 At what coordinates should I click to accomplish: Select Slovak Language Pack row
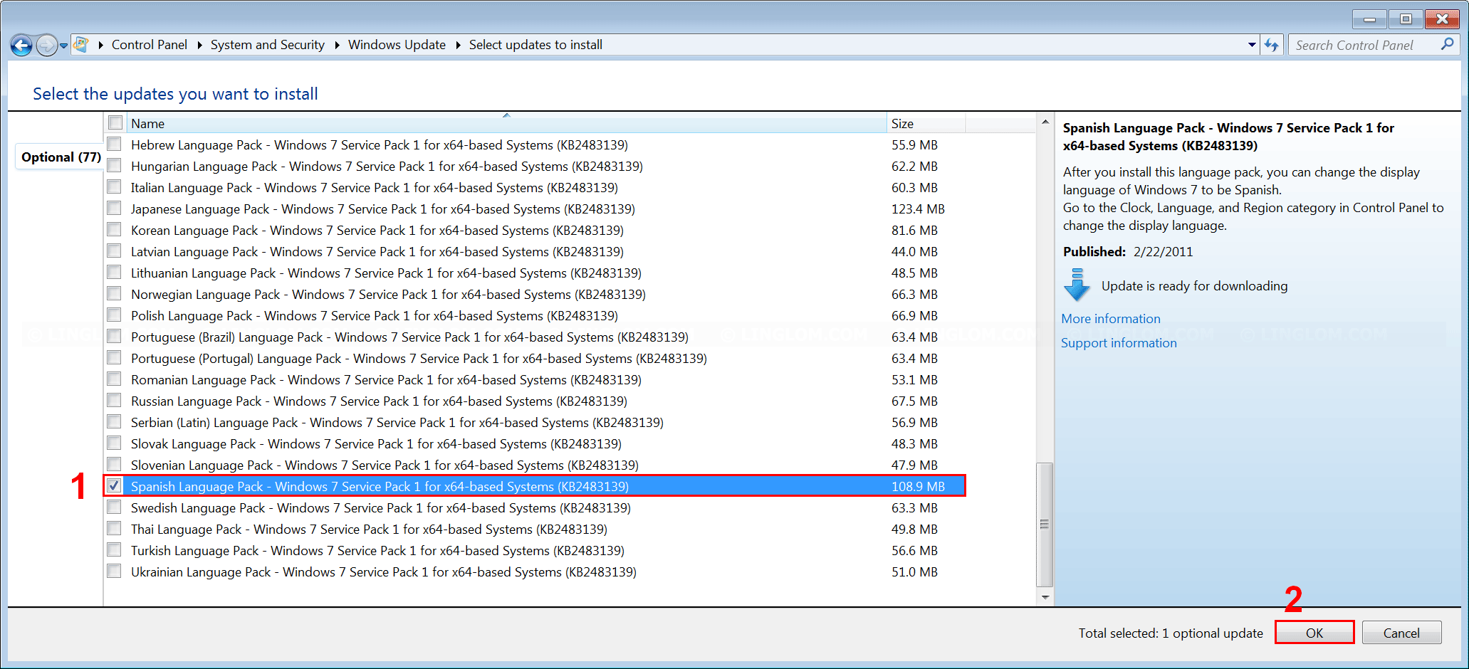[534, 444]
